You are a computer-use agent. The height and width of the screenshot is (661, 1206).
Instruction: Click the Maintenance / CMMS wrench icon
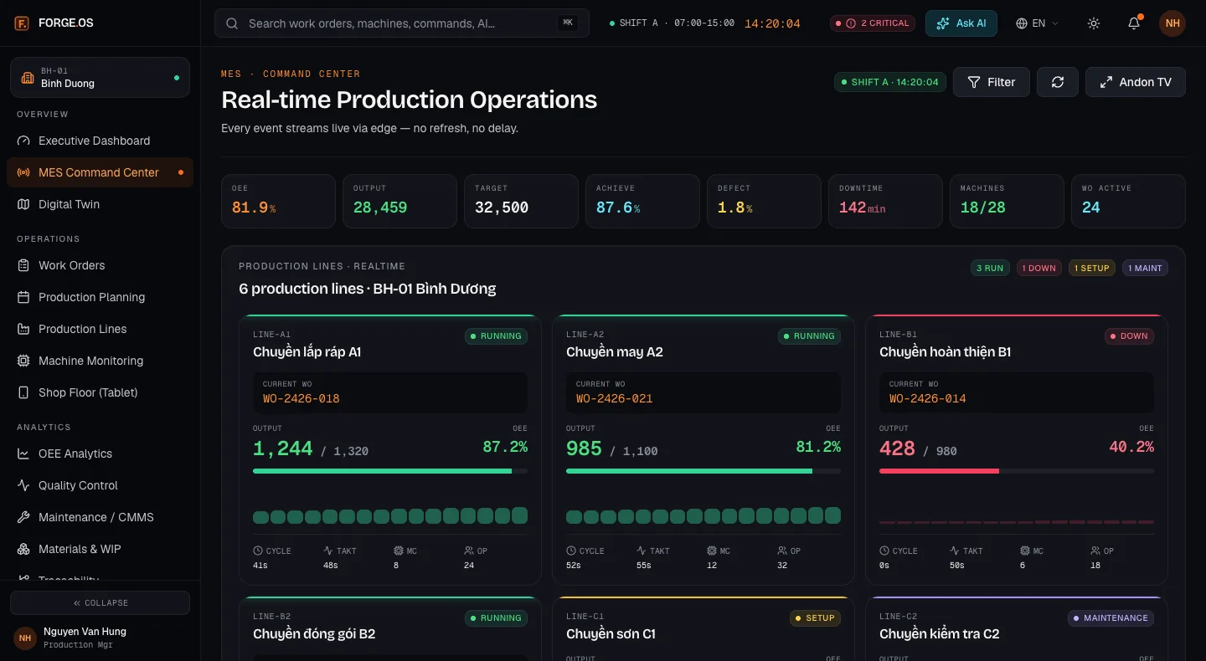pyautogui.click(x=23, y=517)
